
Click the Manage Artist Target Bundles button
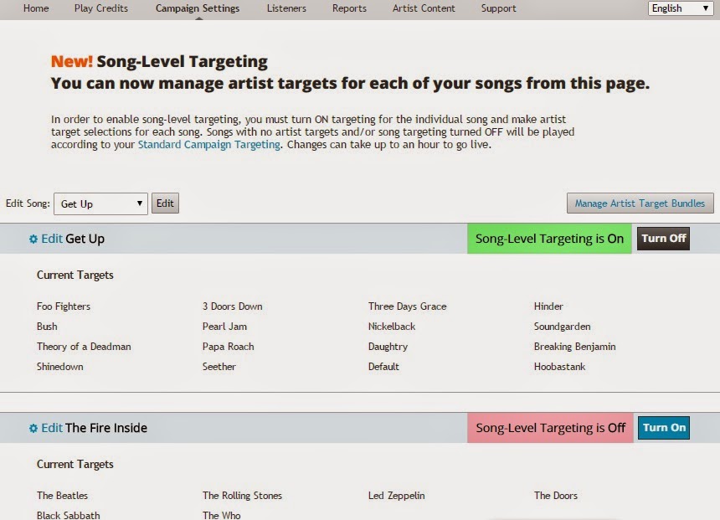point(640,203)
